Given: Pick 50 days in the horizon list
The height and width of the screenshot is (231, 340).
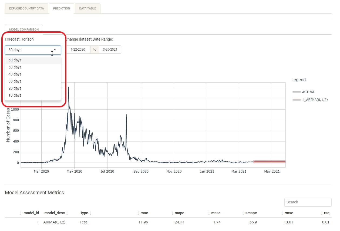Looking at the screenshot, I should (15, 67).
